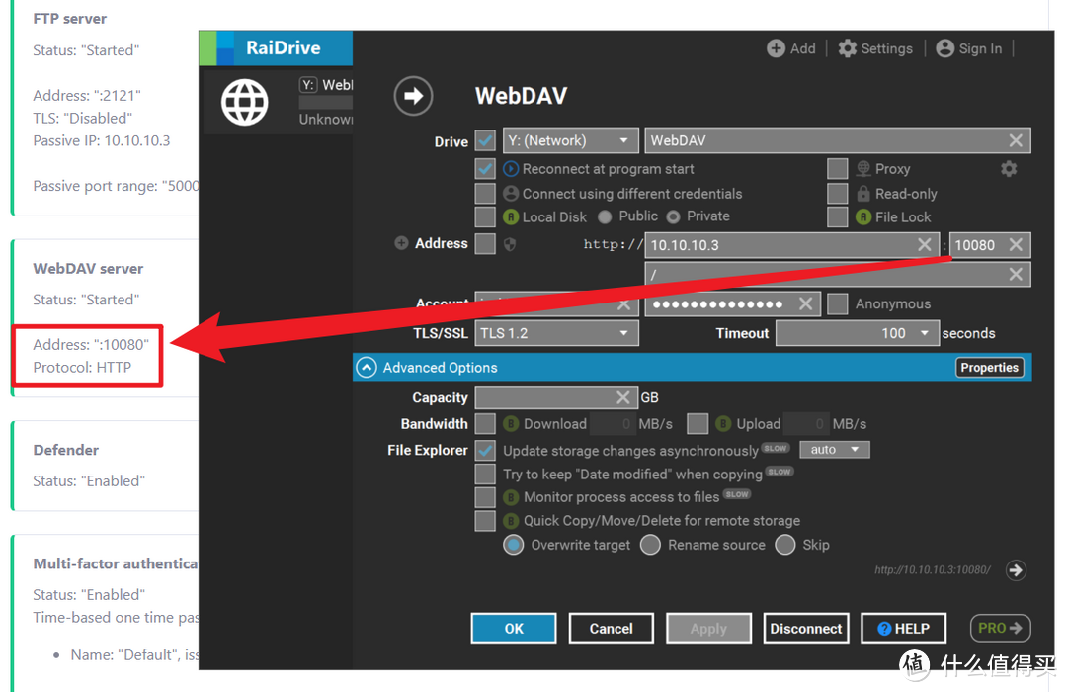Open proxy settings gear icon
The height and width of the screenshot is (692, 1067).
[x=1009, y=168]
